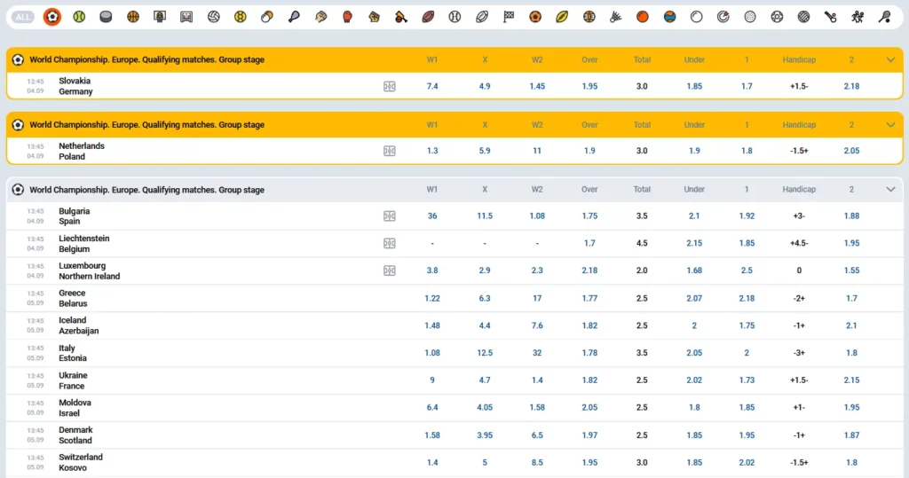Select the blue and orange beach ball icon
The image size is (909, 478).
click(669, 17)
